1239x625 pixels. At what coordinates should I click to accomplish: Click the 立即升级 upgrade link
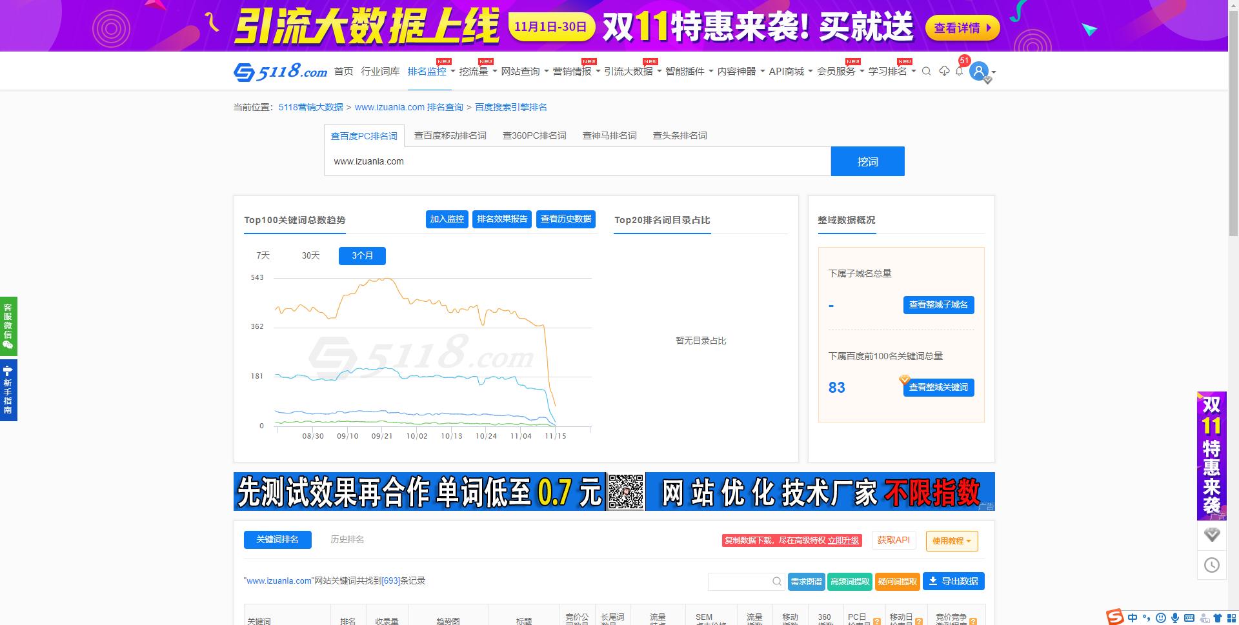pos(843,541)
